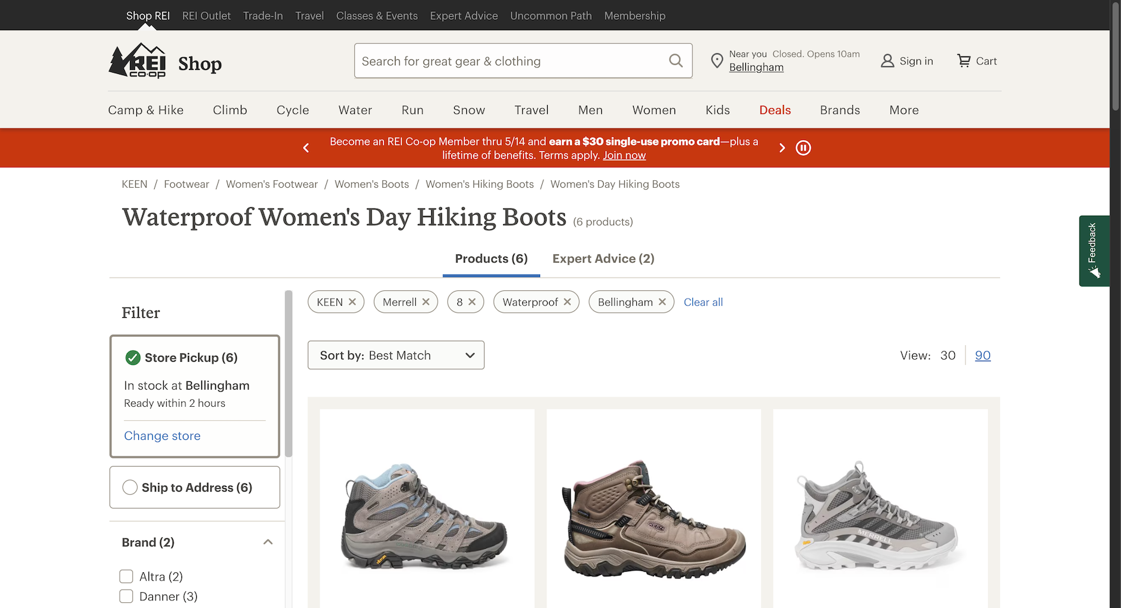Open the Camp & Hike menu
Image resolution: width=1121 pixels, height=608 pixels.
pyautogui.click(x=146, y=110)
